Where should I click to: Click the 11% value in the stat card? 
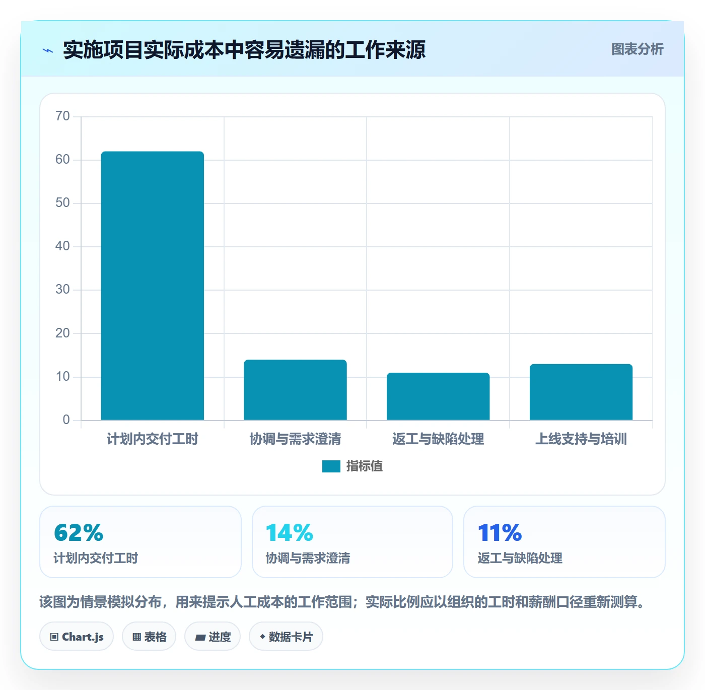500,533
